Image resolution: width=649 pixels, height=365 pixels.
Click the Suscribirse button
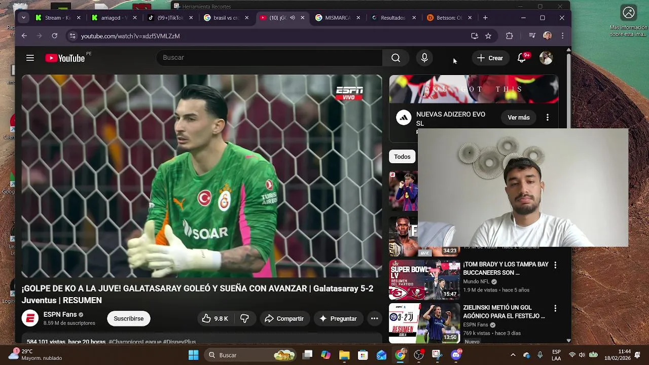tap(129, 318)
